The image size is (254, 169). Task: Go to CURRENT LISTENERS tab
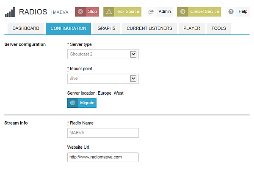[149, 28]
